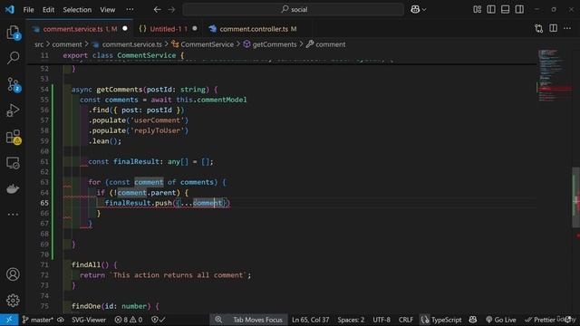Show more menu items ellipsis
The width and height of the screenshot is (580, 326).
[130, 10]
